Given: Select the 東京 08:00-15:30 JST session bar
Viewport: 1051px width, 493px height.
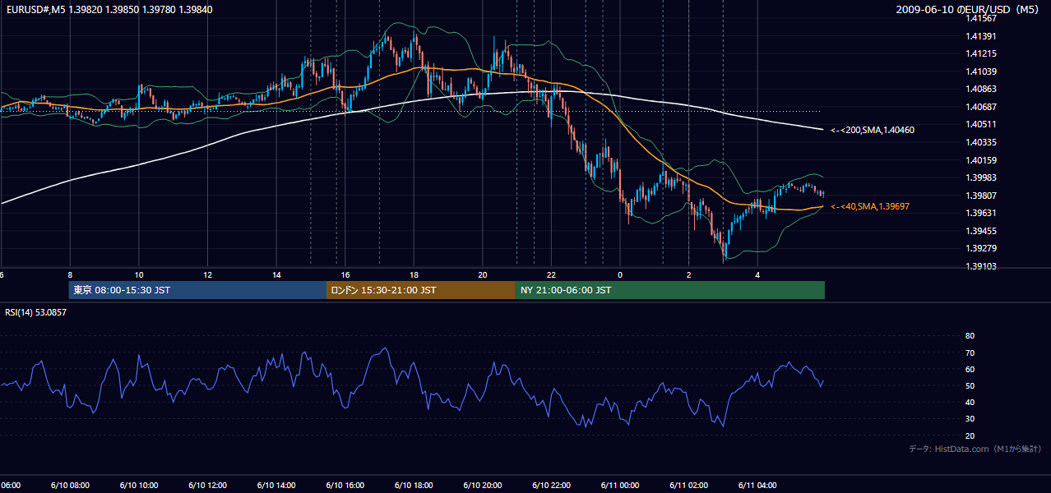Looking at the screenshot, I should (198, 290).
